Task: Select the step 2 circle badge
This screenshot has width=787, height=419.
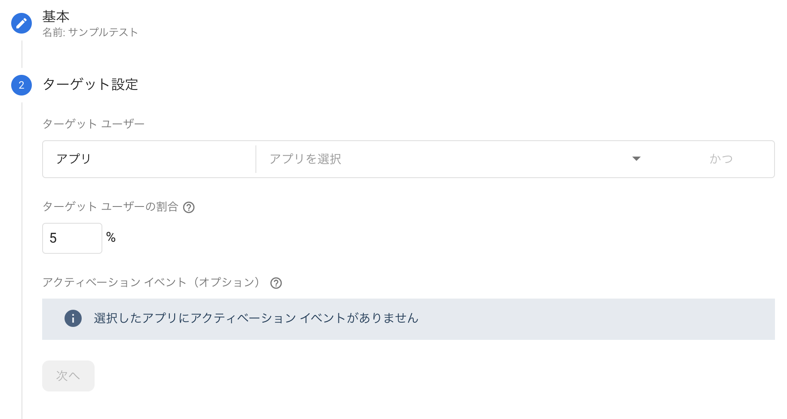Action: tap(21, 85)
